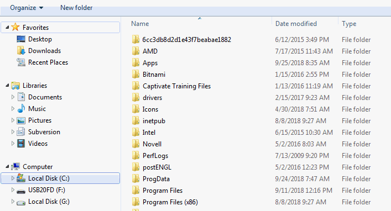Click the Intel folder icon
This screenshot has height=211, width=391.
pyautogui.click(x=135, y=132)
